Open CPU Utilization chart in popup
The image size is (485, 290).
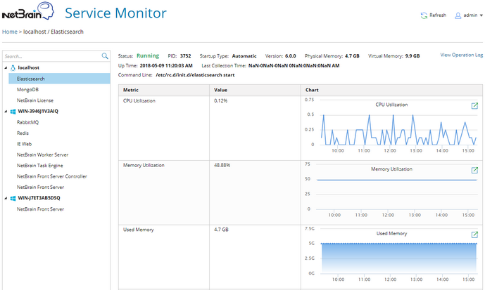click(x=474, y=106)
